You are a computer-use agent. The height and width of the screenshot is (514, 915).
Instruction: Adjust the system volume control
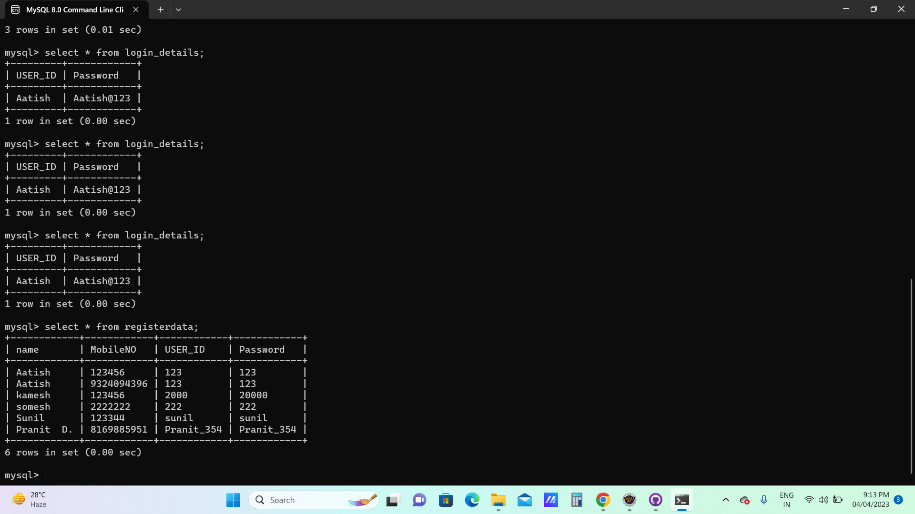[x=823, y=500]
